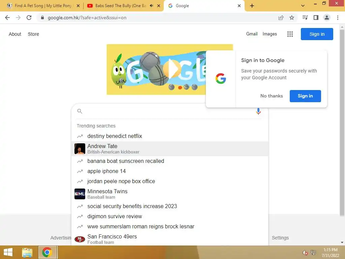The width and height of the screenshot is (345, 259).
Task: Open the About link
Action: click(15, 34)
